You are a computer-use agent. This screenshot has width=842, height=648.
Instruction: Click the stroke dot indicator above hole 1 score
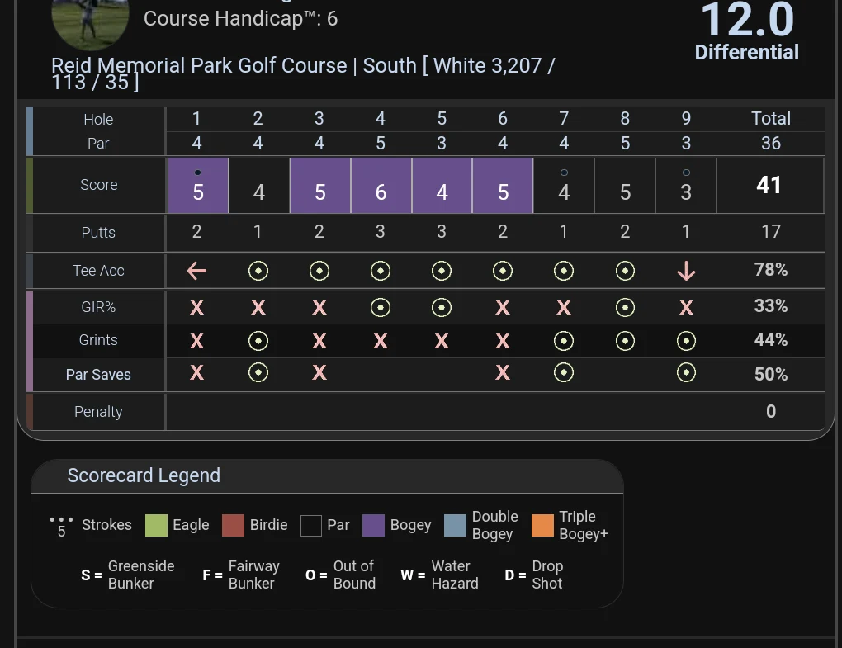click(x=196, y=171)
